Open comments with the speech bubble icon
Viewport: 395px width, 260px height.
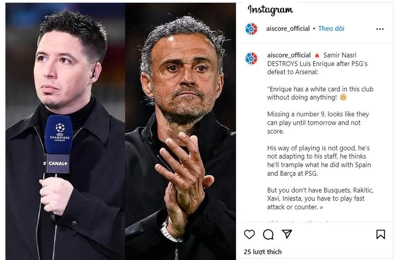(268, 234)
